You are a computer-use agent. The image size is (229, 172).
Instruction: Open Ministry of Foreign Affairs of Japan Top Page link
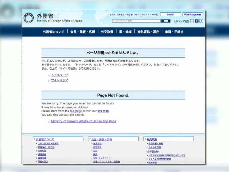point(83,122)
